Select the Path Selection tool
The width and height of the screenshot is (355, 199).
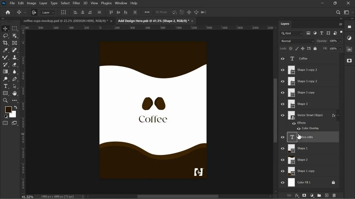14,86
